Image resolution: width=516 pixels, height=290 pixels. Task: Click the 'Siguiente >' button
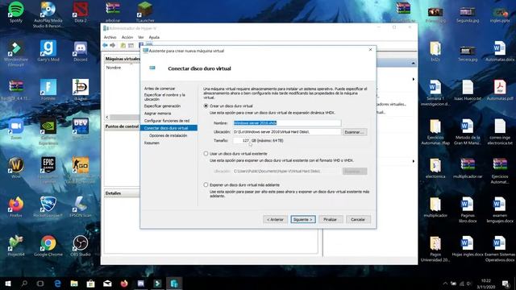click(x=303, y=219)
